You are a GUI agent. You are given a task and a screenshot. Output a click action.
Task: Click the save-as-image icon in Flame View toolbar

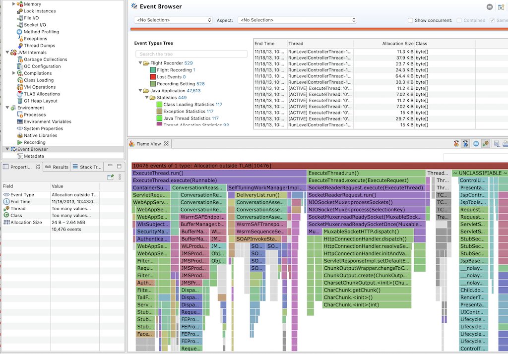497,144
